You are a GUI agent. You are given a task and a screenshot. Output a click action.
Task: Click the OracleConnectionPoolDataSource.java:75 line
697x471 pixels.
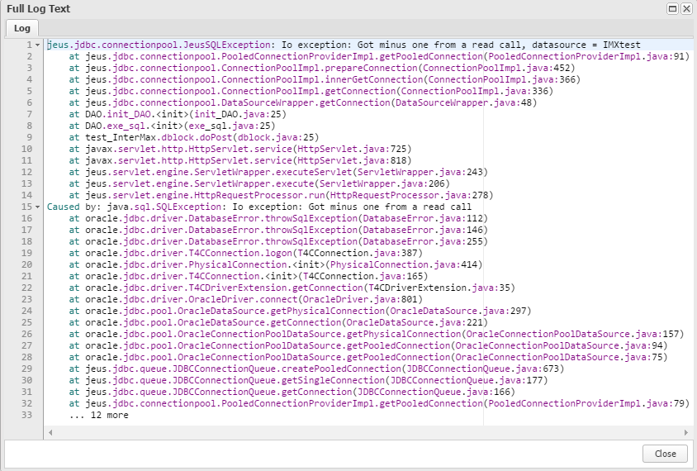368,357
